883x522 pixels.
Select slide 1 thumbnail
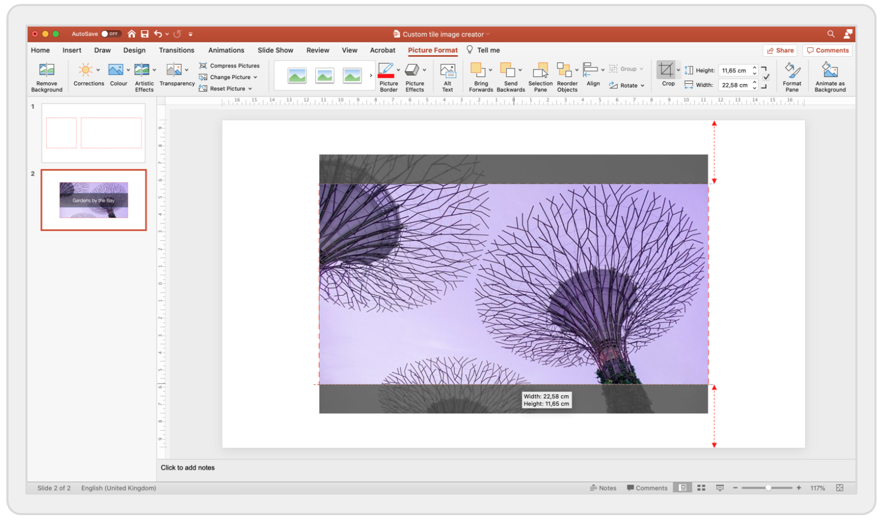93,133
